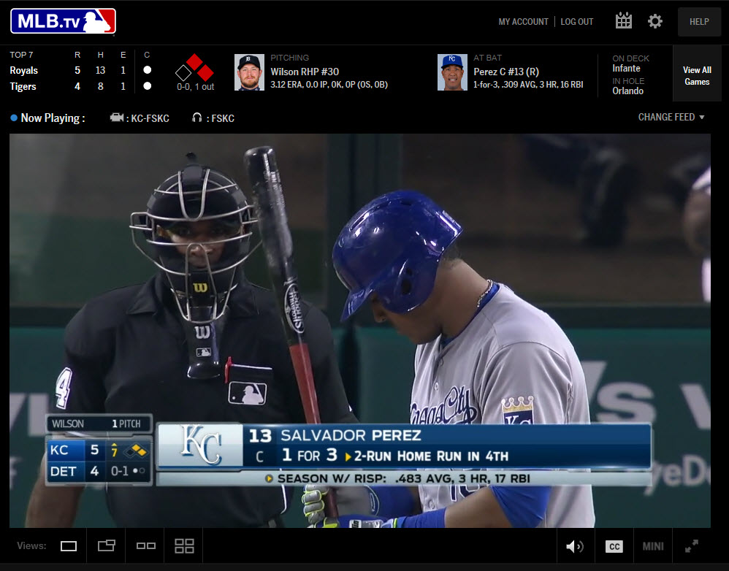Image resolution: width=729 pixels, height=571 pixels.
Task: Click the Royals team name in scoreboard
Action: coord(23,71)
